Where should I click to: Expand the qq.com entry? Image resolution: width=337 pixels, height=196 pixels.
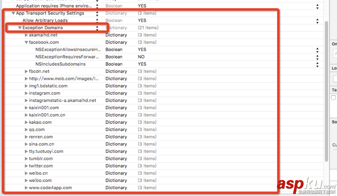(x=26, y=130)
